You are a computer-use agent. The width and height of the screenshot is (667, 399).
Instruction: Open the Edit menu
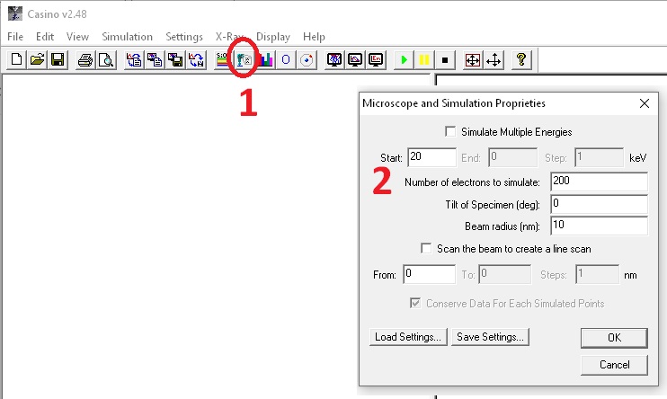click(x=45, y=37)
